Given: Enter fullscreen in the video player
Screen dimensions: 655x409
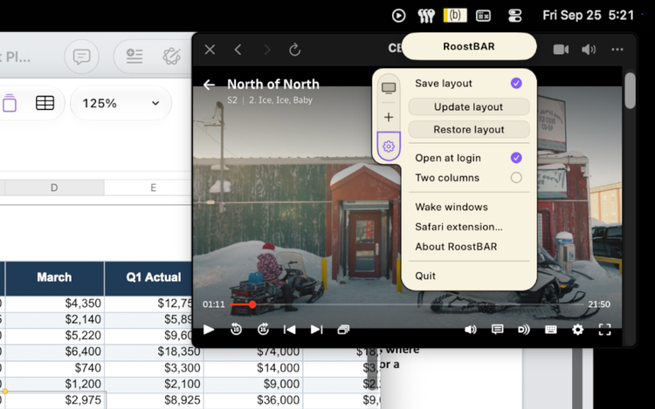Looking at the screenshot, I should tap(604, 330).
